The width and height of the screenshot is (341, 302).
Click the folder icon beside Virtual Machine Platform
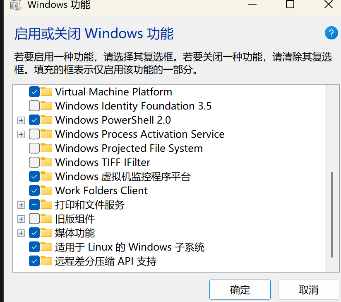[47, 92]
